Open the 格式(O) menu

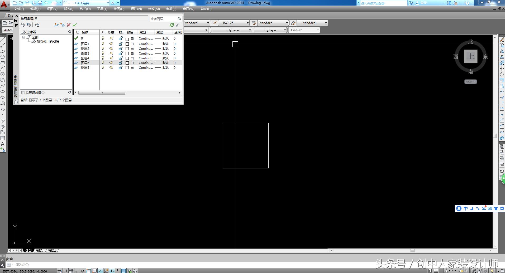85,9
